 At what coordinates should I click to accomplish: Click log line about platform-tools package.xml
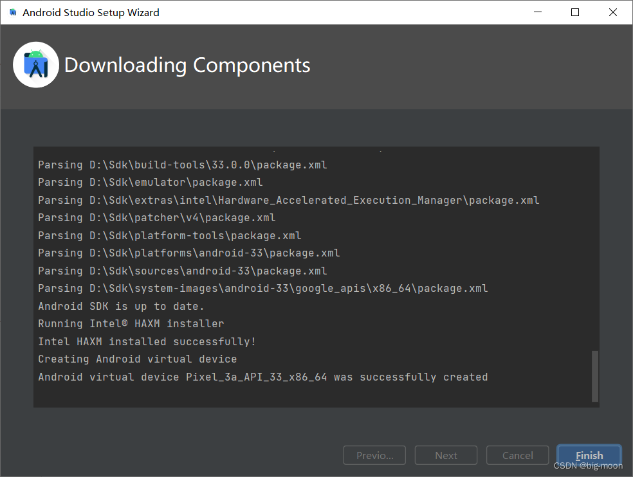(x=170, y=235)
